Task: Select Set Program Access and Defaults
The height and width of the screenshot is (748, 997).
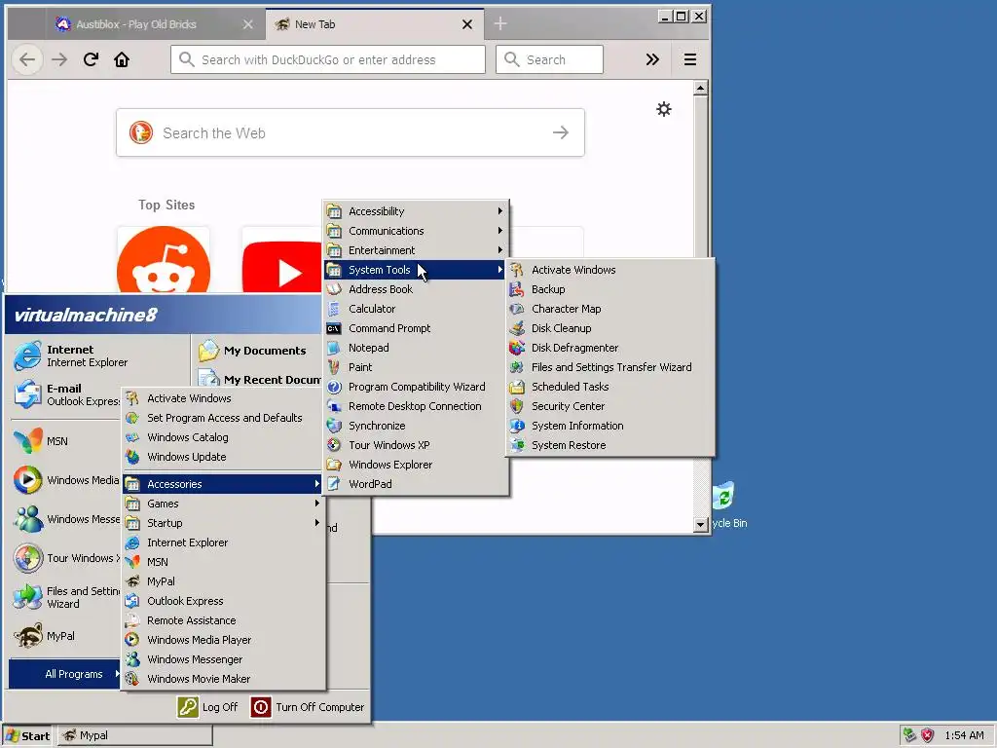Action: (223, 418)
